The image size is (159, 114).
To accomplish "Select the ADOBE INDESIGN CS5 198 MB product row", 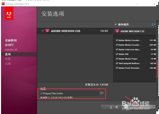I will [x=75, y=31].
